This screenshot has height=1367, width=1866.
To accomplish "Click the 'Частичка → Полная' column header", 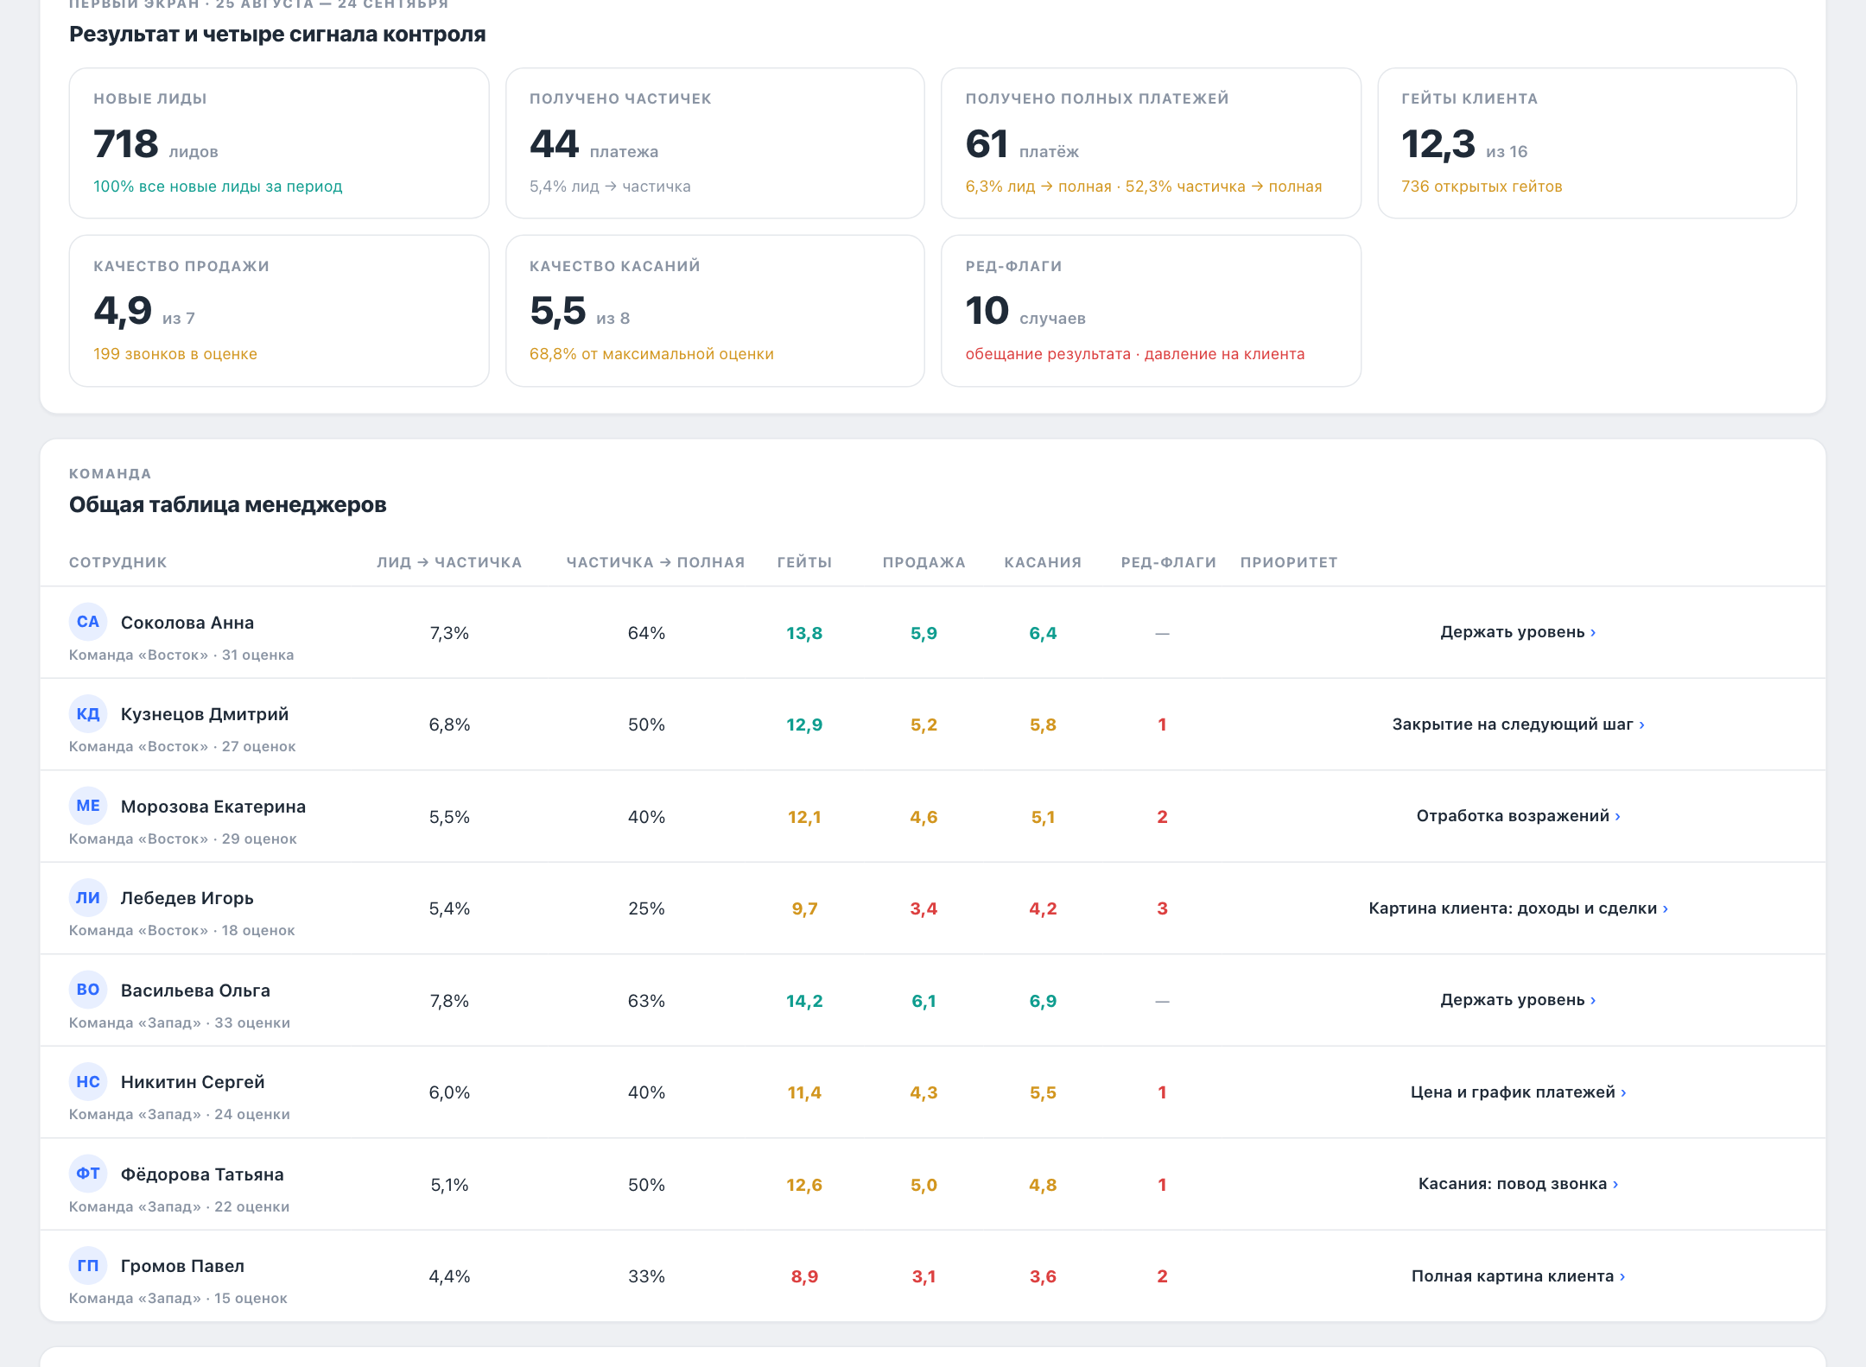I will coord(656,562).
